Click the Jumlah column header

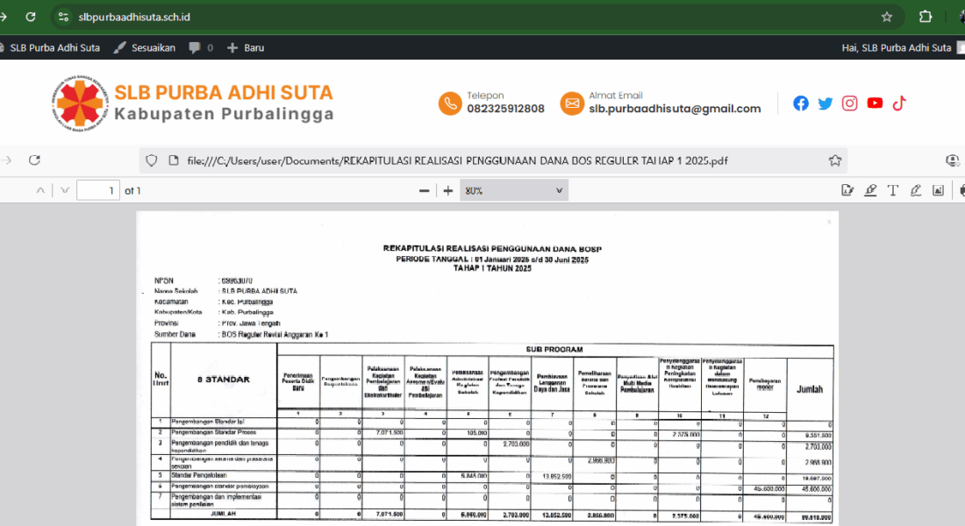pyautogui.click(x=810, y=389)
